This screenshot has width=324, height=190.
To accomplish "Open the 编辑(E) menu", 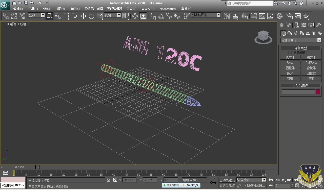I will [18, 9].
